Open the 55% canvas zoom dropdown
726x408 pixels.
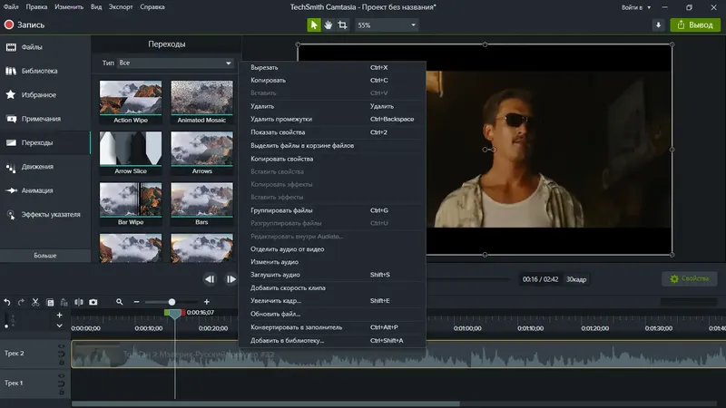(387, 24)
